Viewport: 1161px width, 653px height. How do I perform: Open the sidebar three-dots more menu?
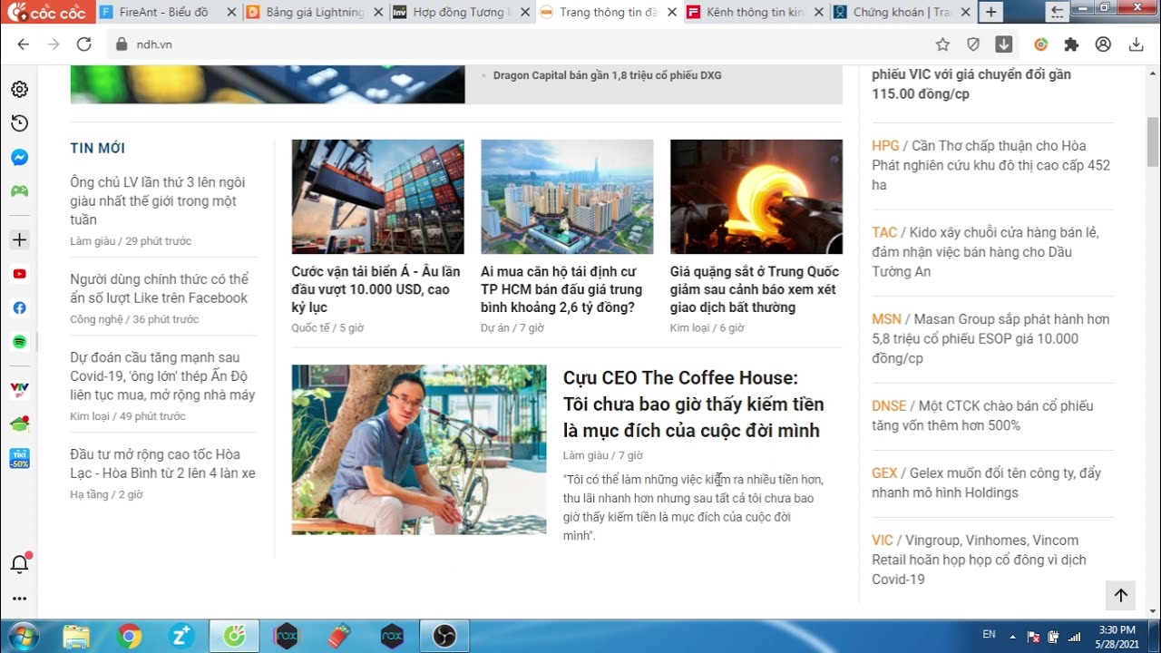point(19,599)
